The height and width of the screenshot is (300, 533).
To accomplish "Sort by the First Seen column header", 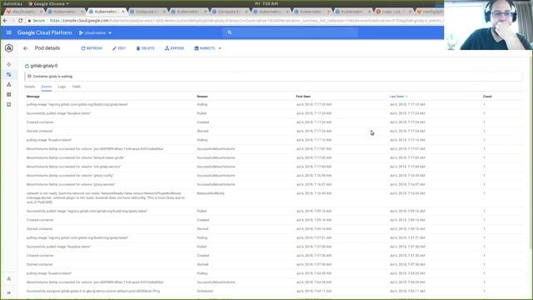I will (303, 97).
